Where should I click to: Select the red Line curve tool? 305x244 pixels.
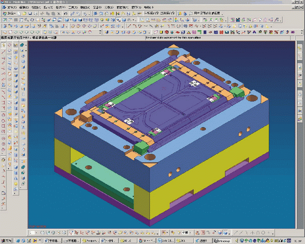(x=3, y=52)
